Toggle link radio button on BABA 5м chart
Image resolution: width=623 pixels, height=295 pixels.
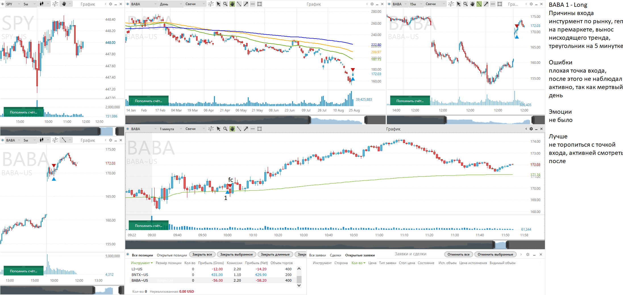pyautogui.click(x=3, y=140)
